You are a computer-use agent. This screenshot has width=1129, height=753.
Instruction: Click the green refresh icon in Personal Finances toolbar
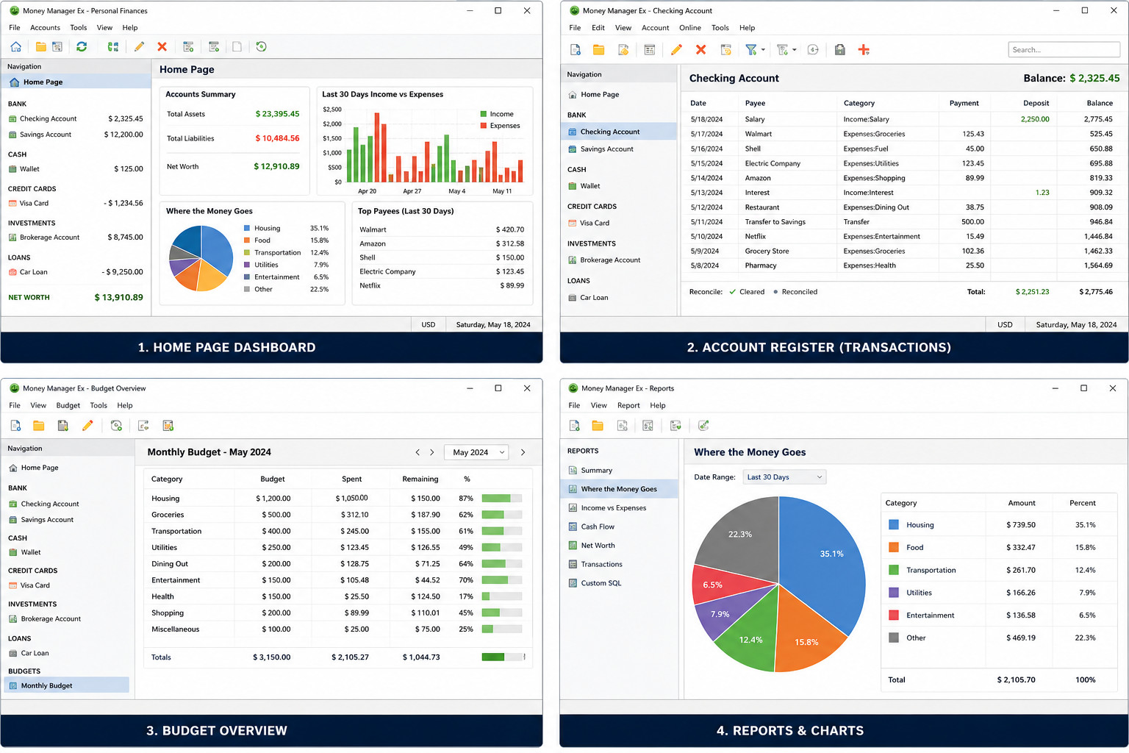[82, 47]
